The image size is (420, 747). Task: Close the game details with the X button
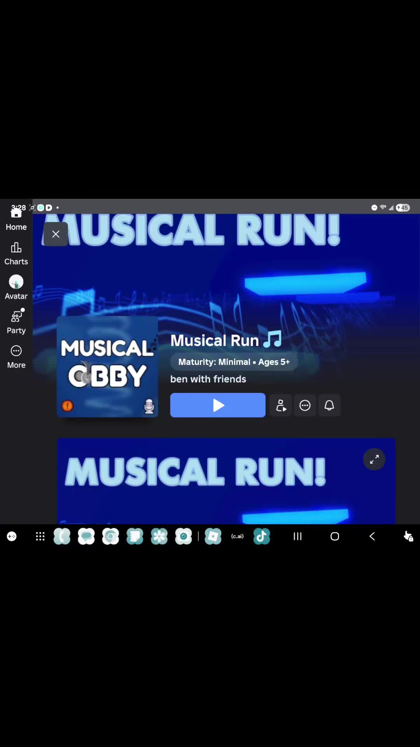click(x=56, y=234)
